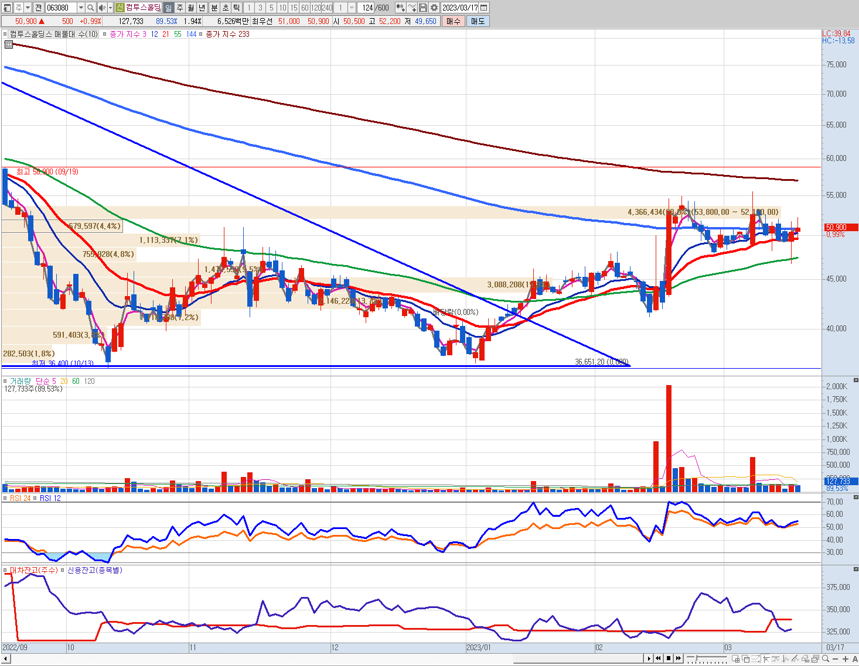Toggle the 종가 지수 233 indicator box
859x666 pixels.
201,34
